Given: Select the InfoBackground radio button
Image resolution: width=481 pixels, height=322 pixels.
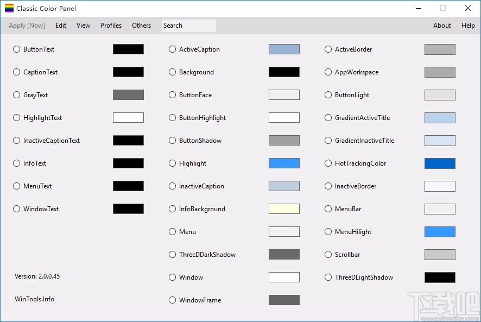Looking at the screenshot, I should [173, 209].
